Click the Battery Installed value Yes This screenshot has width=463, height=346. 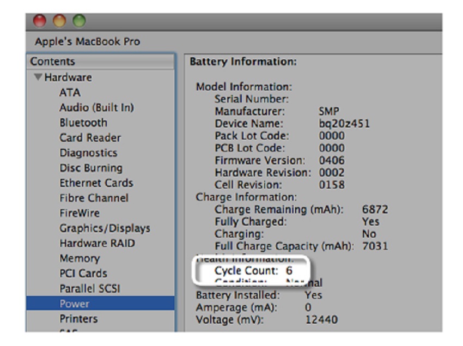tap(314, 295)
